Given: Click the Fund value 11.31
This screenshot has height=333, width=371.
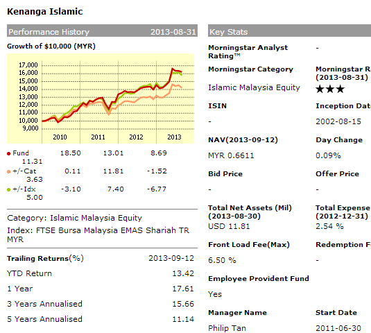Looking at the screenshot, I should [32, 162].
